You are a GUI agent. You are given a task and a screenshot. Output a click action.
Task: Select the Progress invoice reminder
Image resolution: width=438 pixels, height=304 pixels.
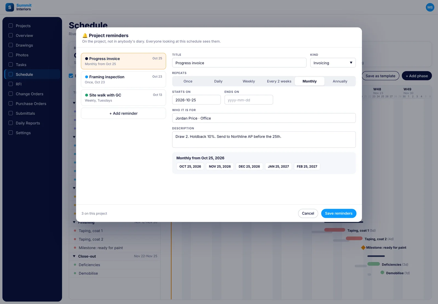(123, 61)
